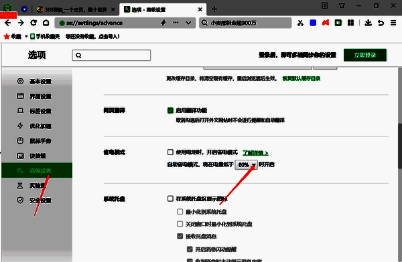Open 优化加速 in the sidebar

point(37,126)
